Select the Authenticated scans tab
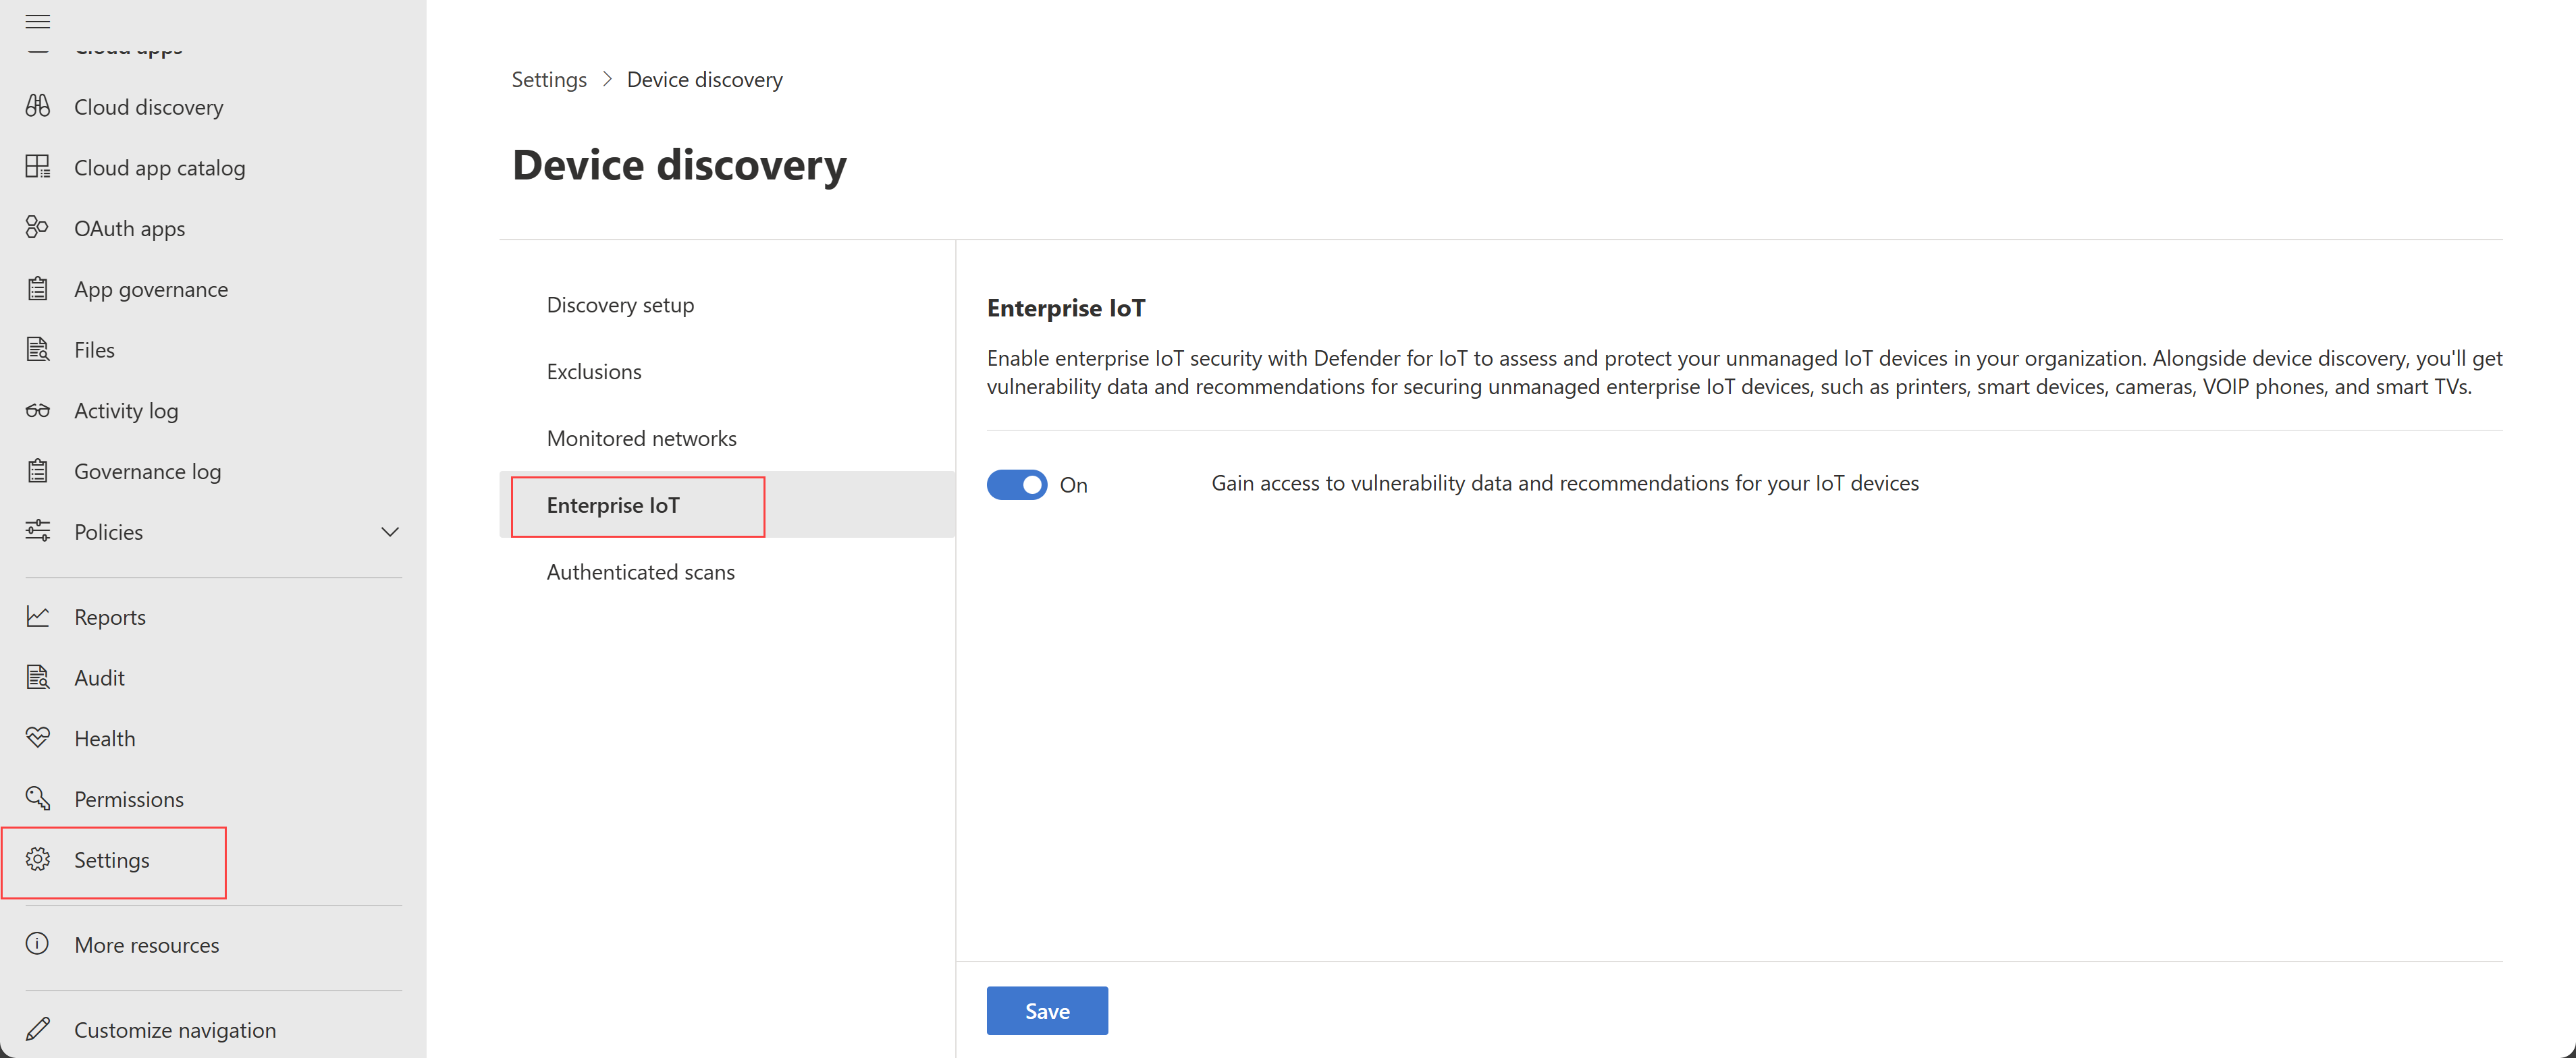 coord(641,570)
